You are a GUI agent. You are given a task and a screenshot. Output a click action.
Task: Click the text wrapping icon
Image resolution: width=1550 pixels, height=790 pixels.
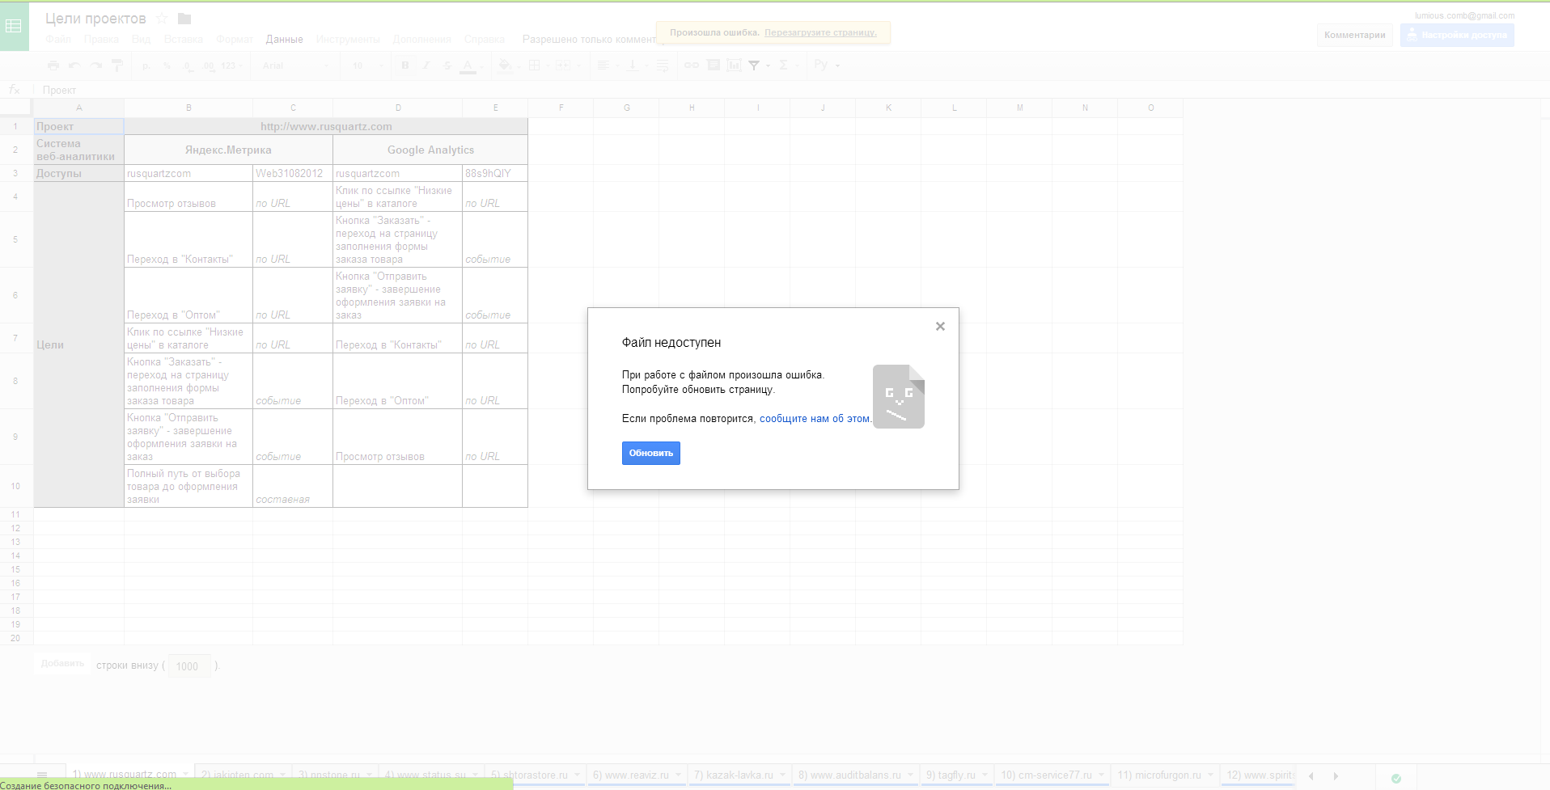(663, 65)
